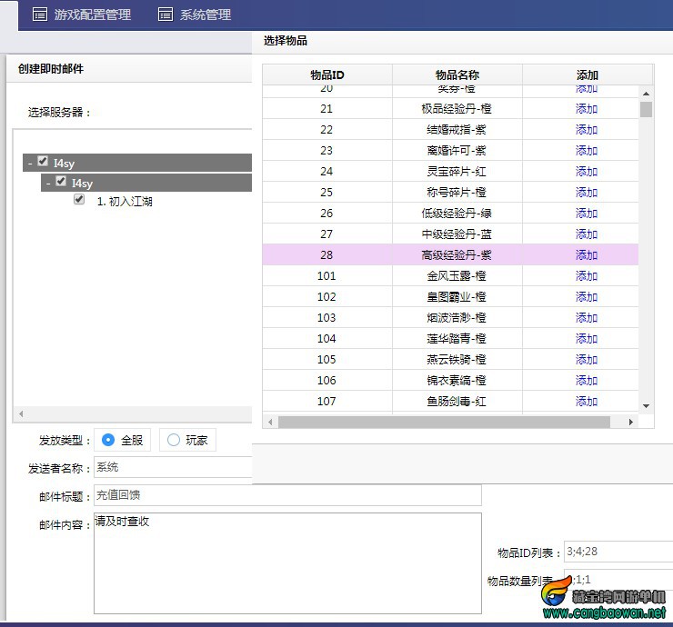
Task: Click the 物品数量列表 field
Action: pyautogui.click(x=618, y=580)
